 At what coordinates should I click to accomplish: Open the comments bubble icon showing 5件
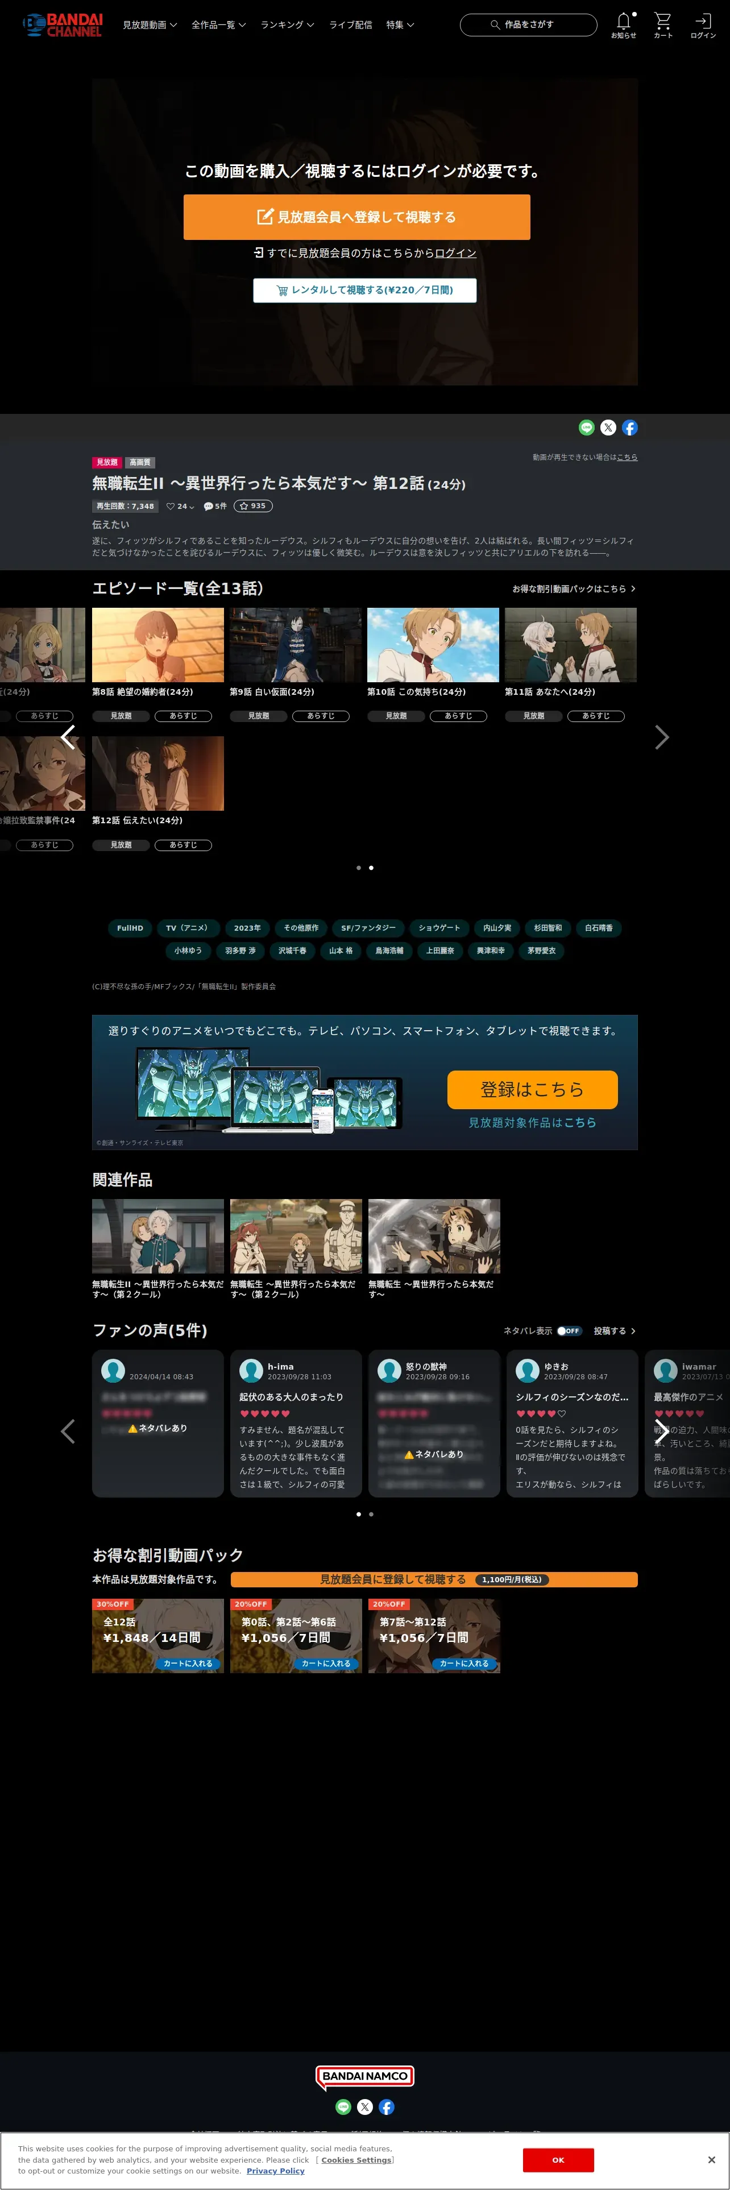pyautogui.click(x=215, y=506)
